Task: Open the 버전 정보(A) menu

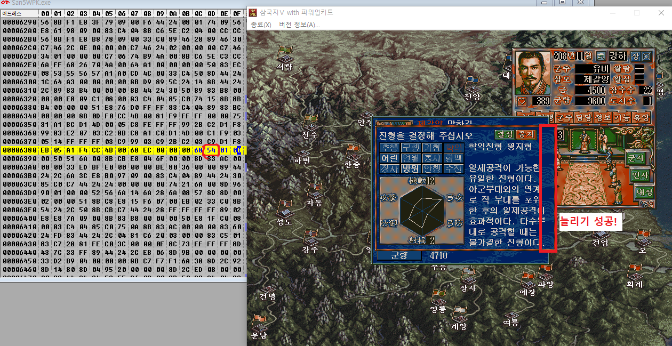Action: (x=299, y=25)
